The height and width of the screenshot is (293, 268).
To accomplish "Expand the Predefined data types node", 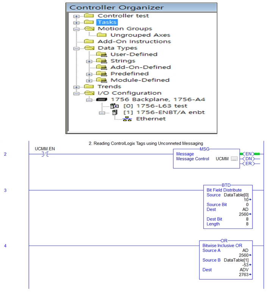I will coord(89,74).
